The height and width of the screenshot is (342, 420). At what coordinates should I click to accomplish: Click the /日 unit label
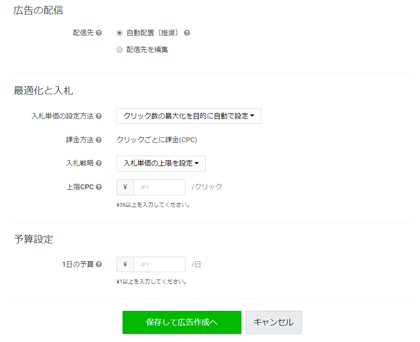coord(196,265)
